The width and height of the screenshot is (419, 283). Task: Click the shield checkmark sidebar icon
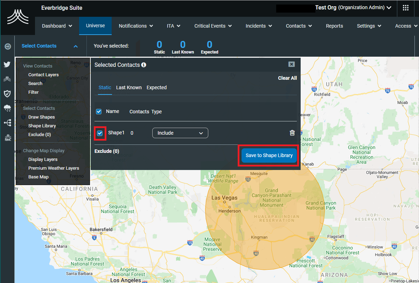[x=7, y=93]
